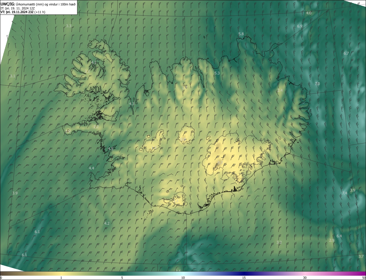Click the 6.4 value label on the map

339,236
